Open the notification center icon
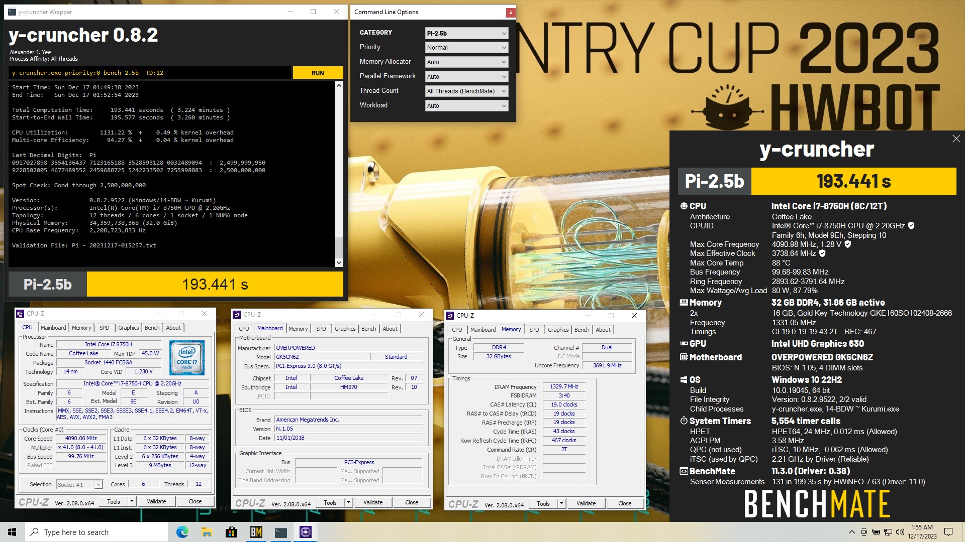 pos(948,532)
